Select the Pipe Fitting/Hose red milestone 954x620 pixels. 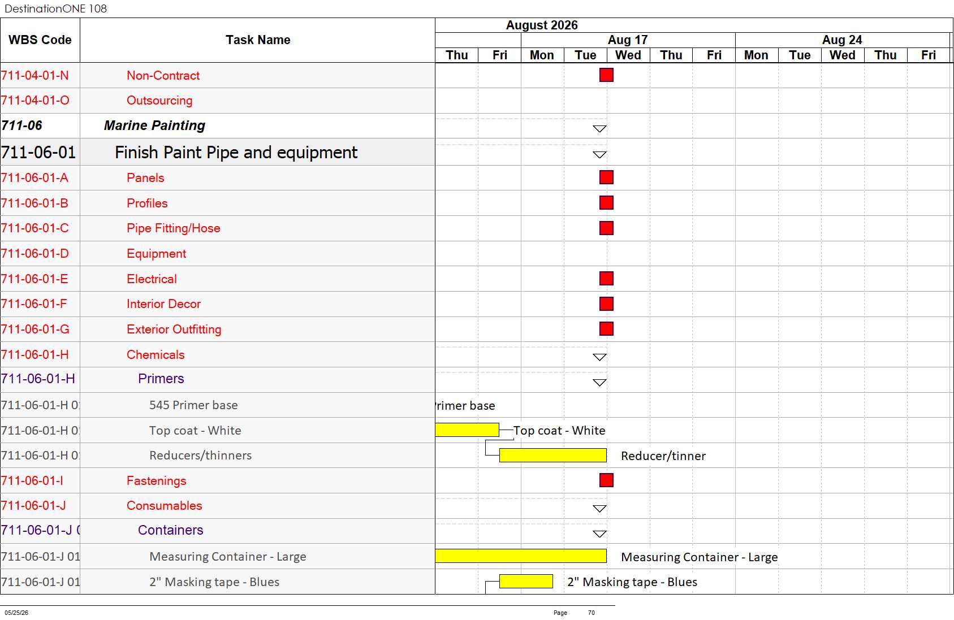(606, 228)
